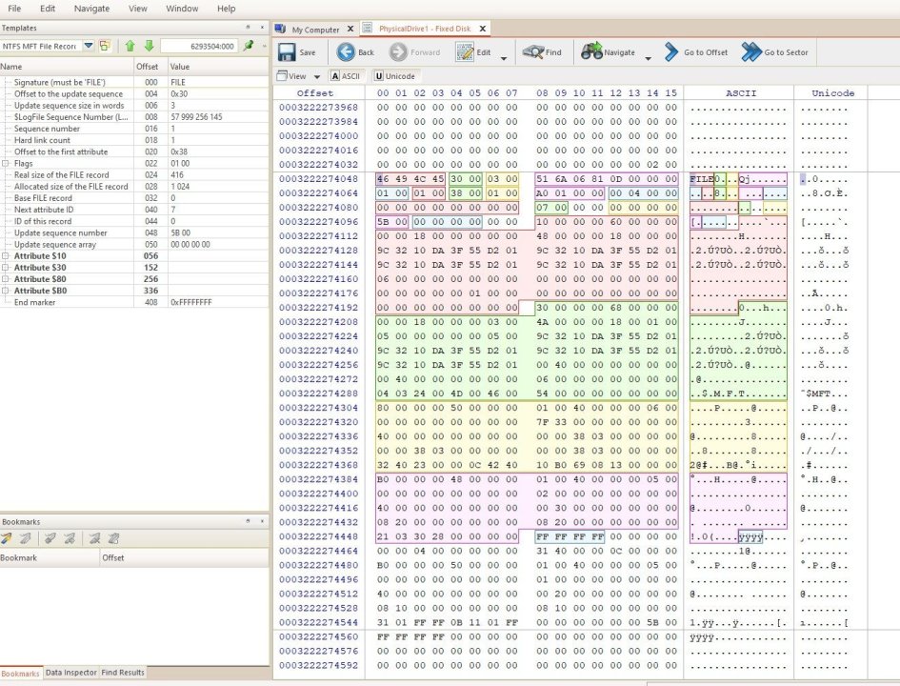This screenshot has width=900, height=686.
Task: Open the NTFS MFT File Record template dropdown
Action: (88, 46)
